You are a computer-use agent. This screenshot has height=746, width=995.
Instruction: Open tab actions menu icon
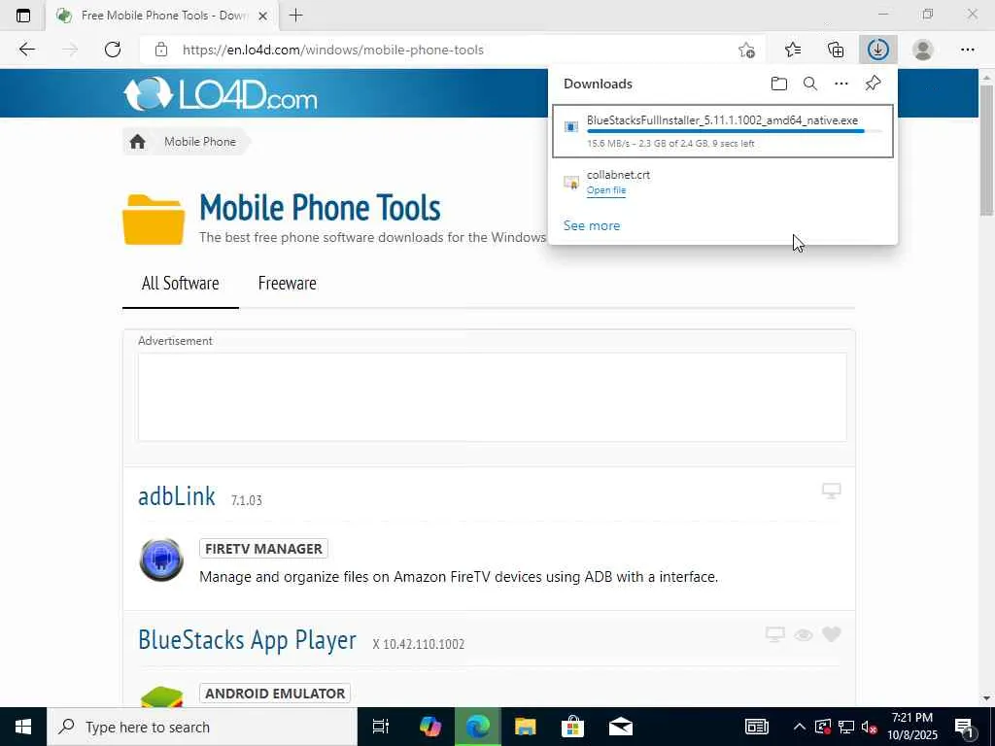[23, 16]
